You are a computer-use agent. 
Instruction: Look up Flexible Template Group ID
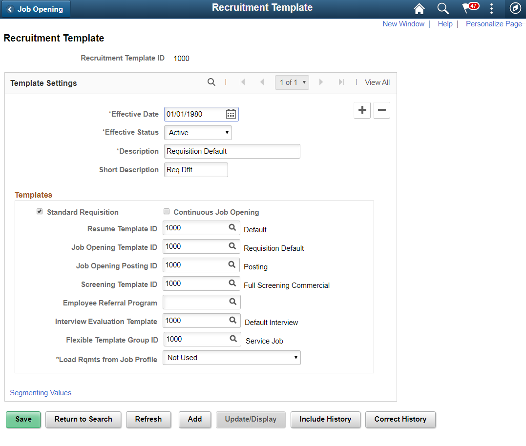click(x=233, y=339)
